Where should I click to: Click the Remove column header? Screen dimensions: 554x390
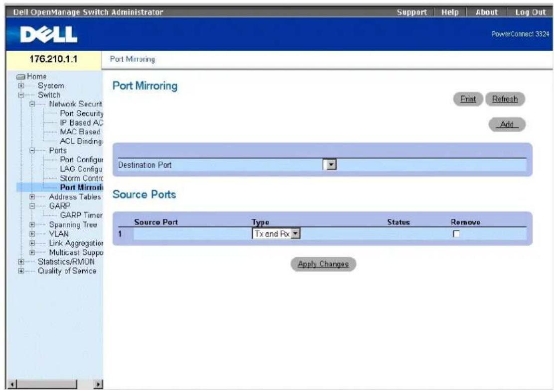tap(466, 222)
